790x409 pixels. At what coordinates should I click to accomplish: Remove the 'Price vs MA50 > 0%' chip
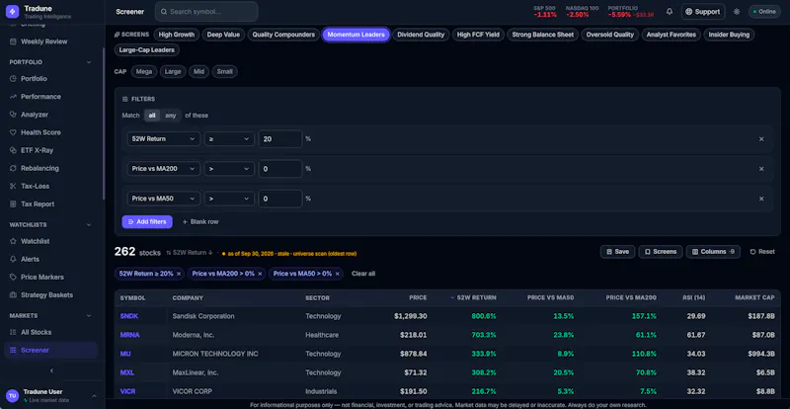337,274
